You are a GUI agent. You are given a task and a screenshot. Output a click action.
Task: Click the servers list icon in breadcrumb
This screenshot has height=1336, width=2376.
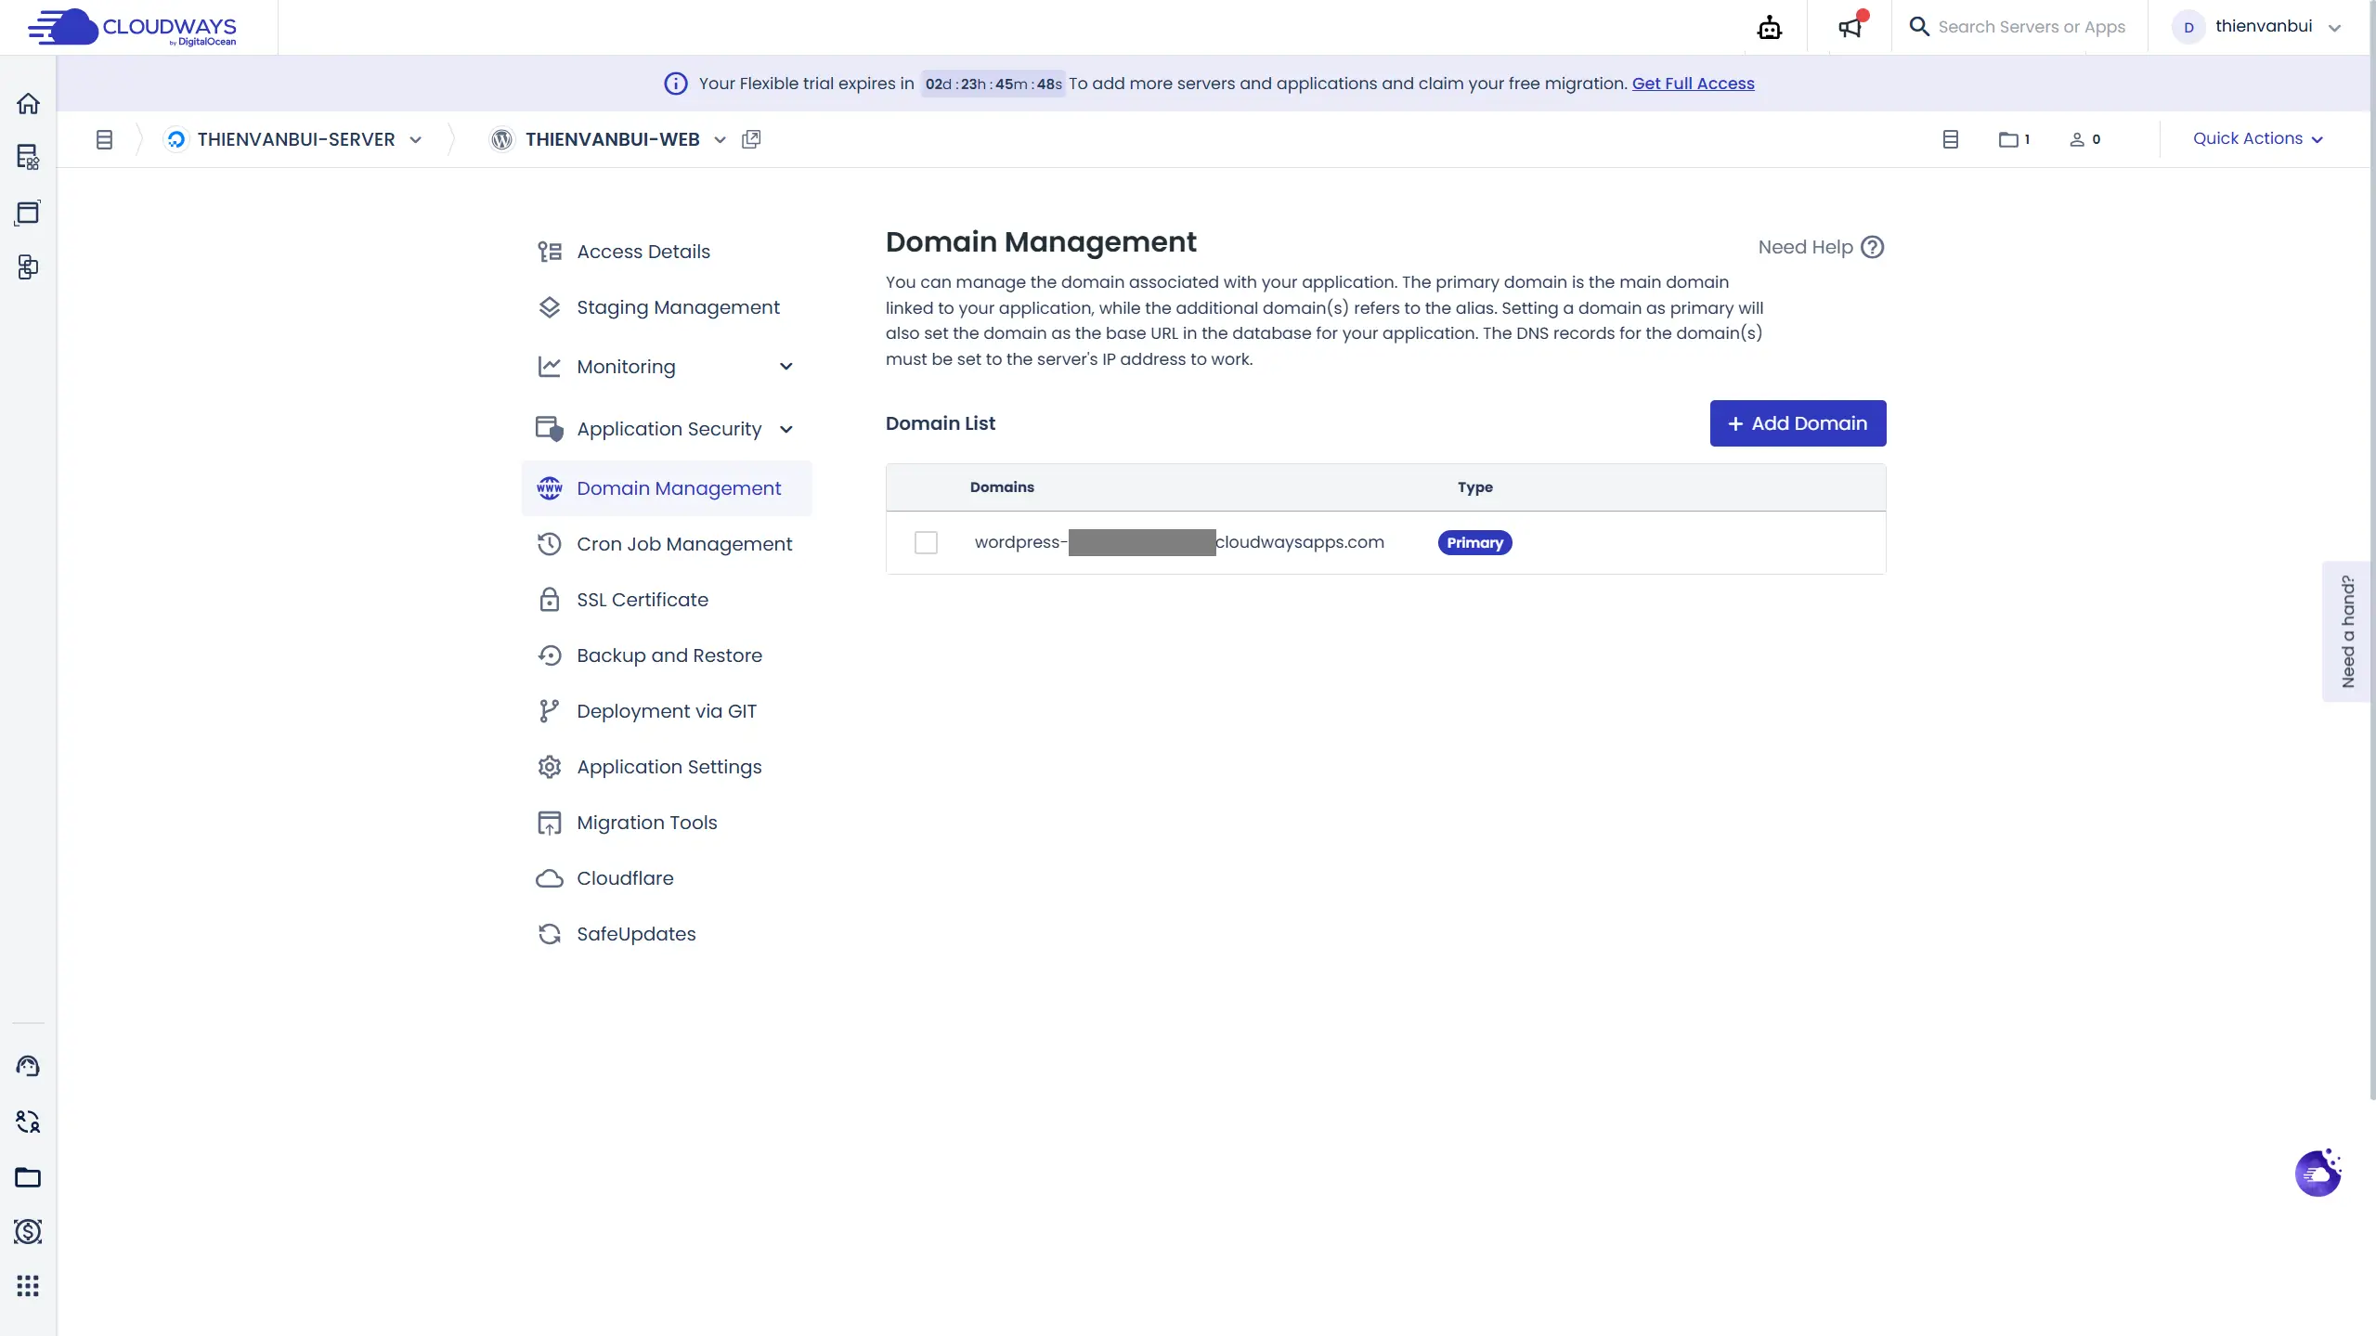point(104,139)
